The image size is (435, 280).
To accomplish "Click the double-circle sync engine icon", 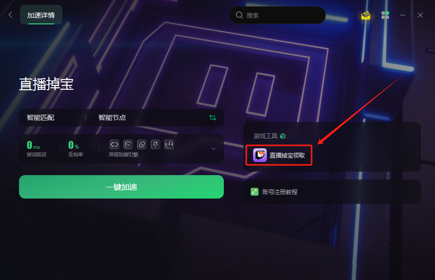I will pos(142,144).
